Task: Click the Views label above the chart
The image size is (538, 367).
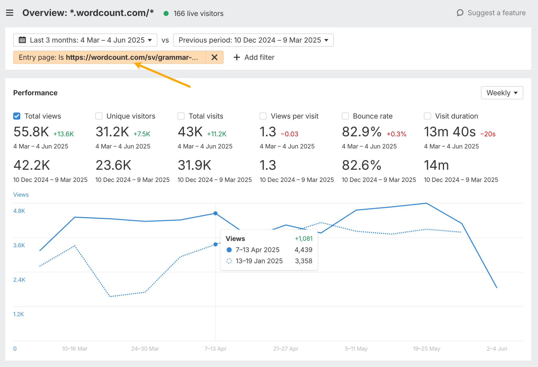Action: tap(21, 195)
